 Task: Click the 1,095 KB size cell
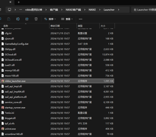pos(108,81)
